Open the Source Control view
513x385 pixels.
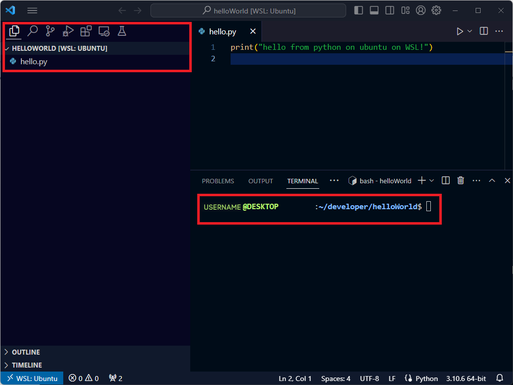pyautogui.click(x=49, y=31)
